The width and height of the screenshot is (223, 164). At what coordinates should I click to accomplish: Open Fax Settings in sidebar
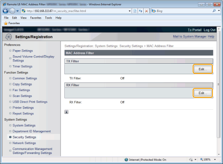click(x=21, y=90)
